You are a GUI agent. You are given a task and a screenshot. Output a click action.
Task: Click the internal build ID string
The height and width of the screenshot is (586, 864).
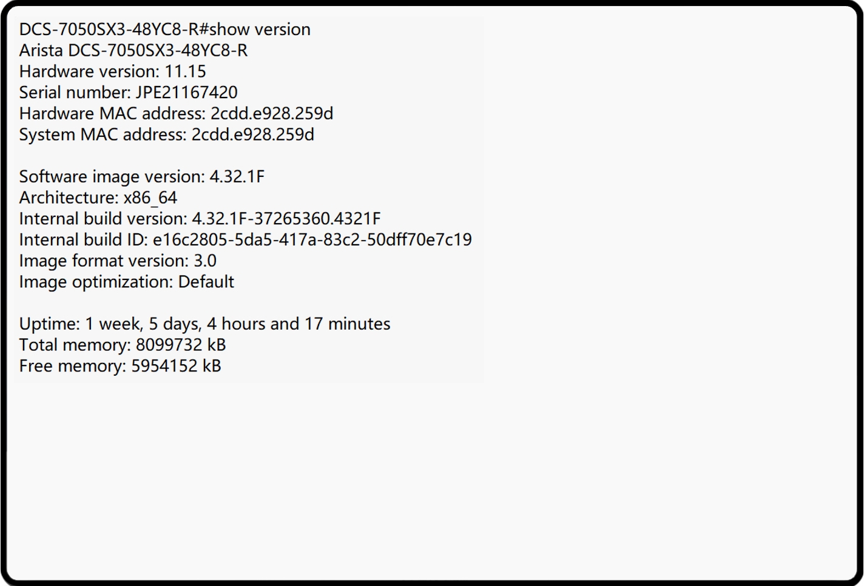[x=312, y=240]
